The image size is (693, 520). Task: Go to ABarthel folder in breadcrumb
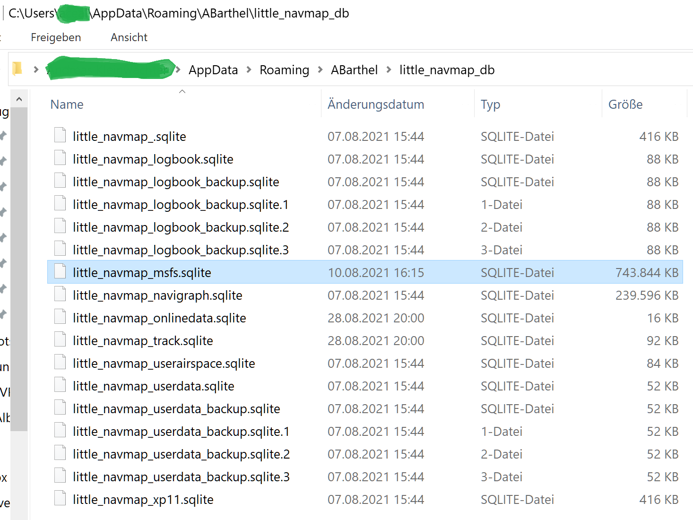click(355, 70)
